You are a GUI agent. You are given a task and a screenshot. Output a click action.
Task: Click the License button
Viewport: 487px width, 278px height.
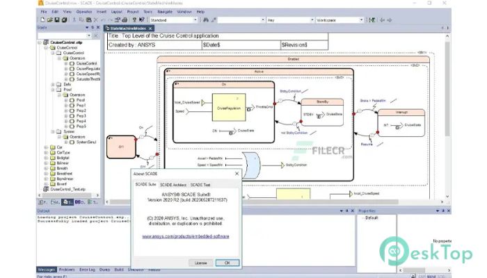[200, 263]
